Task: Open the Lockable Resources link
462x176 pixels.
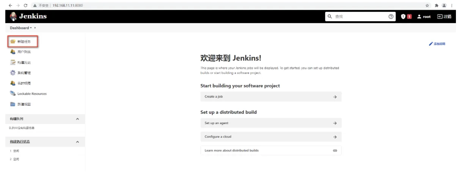Action: tap(32, 94)
